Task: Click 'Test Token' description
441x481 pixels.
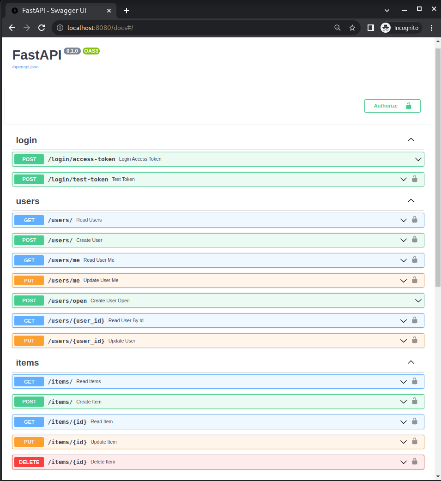Action: (123, 179)
